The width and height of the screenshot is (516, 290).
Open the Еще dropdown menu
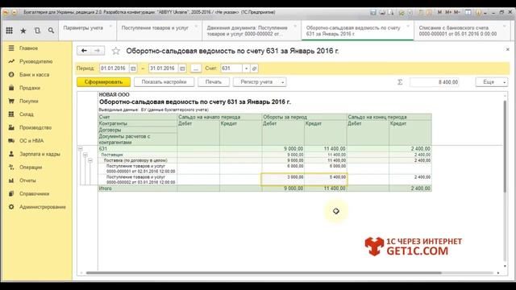[x=492, y=82]
